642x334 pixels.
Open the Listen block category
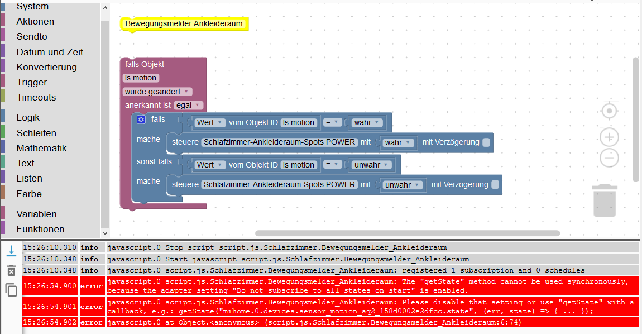pos(30,179)
